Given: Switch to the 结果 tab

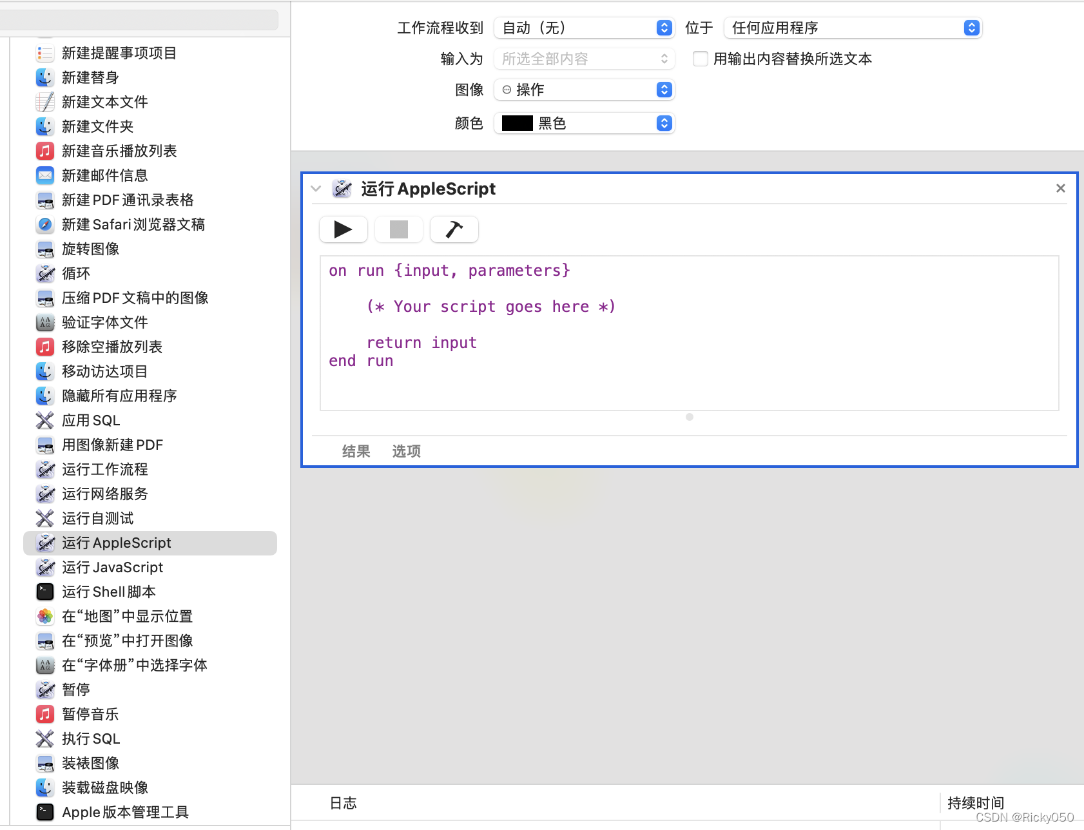Looking at the screenshot, I should pyautogui.click(x=356, y=451).
